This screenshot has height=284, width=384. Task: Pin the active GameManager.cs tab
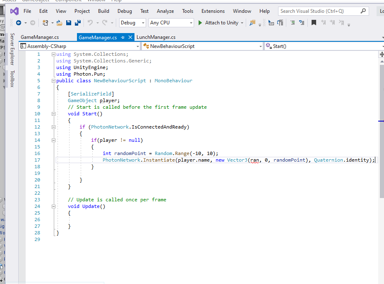[123, 37]
